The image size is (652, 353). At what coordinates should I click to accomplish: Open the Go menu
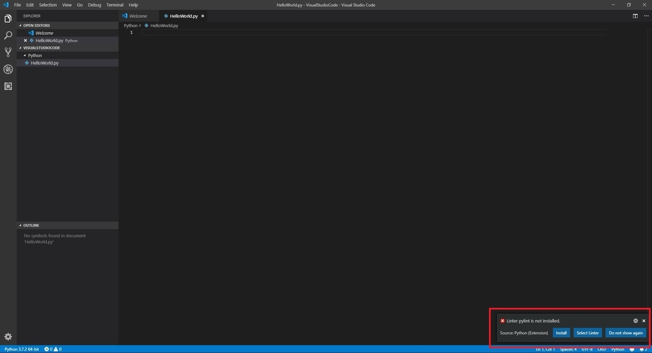pyautogui.click(x=80, y=5)
